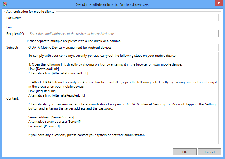Click into the Subject text field
Screen dimensions: 225x159
[123, 48]
